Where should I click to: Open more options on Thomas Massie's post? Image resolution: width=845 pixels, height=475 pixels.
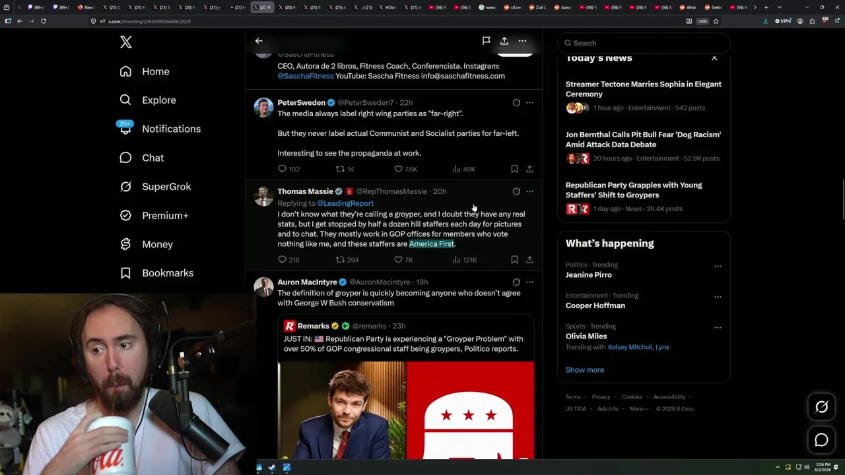(529, 191)
